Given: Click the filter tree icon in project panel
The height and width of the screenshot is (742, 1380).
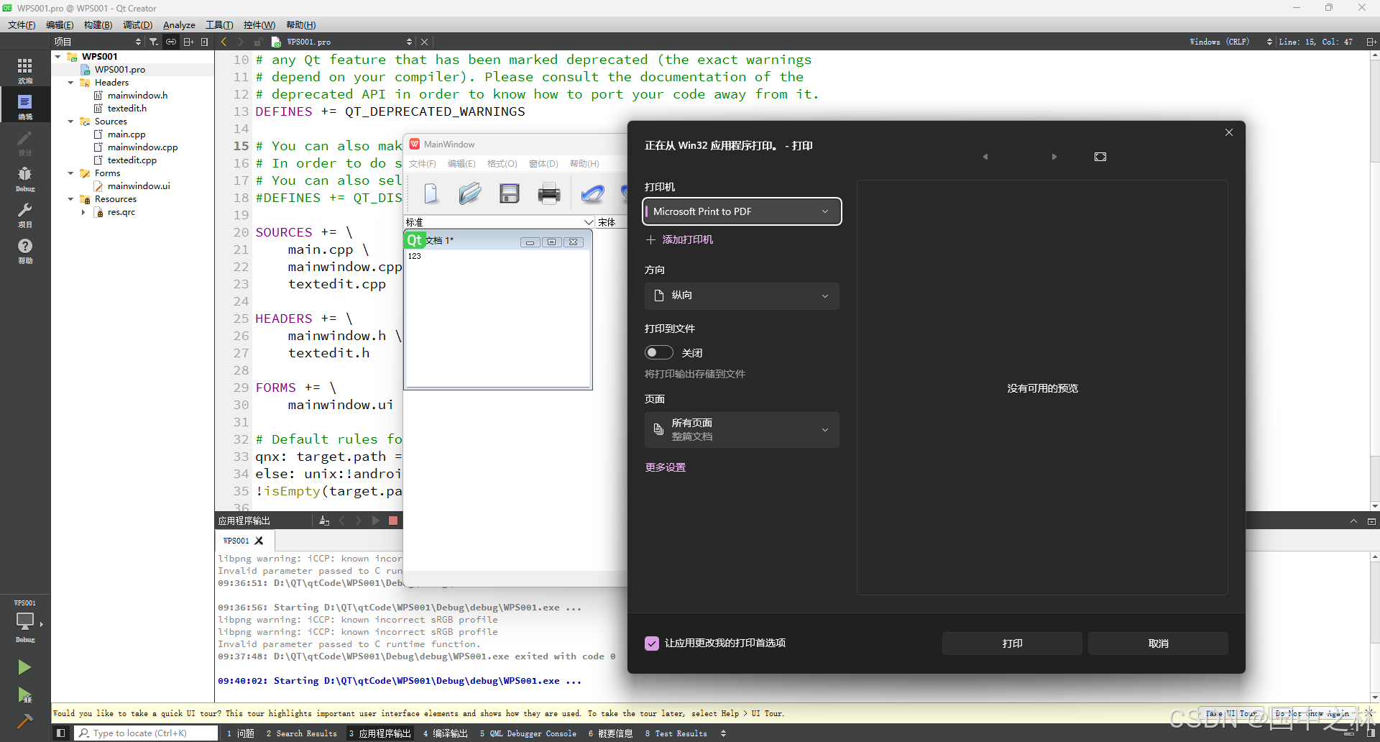Looking at the screenshot, I should (153, 42).
